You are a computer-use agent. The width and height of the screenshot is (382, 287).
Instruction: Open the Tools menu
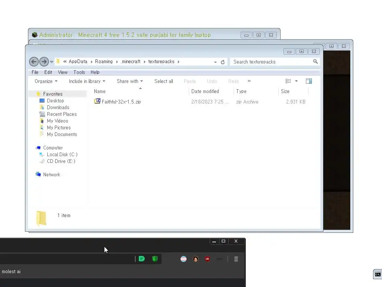pyautogui.click(x=79, y=72)
